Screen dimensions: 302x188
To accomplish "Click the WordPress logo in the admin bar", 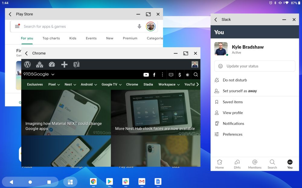I will [27, 64].
